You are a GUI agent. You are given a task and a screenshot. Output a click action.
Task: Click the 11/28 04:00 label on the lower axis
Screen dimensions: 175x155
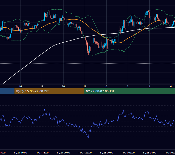(149, 152)
